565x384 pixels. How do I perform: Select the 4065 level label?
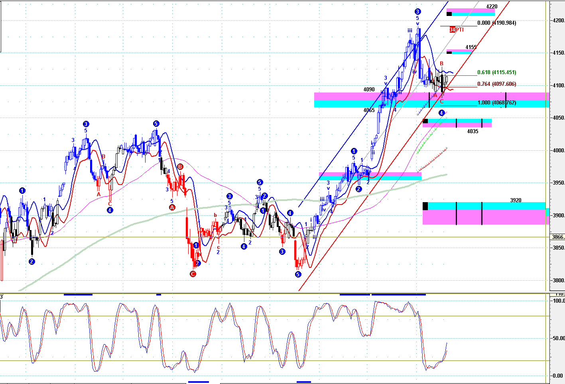tap(369, 110)
